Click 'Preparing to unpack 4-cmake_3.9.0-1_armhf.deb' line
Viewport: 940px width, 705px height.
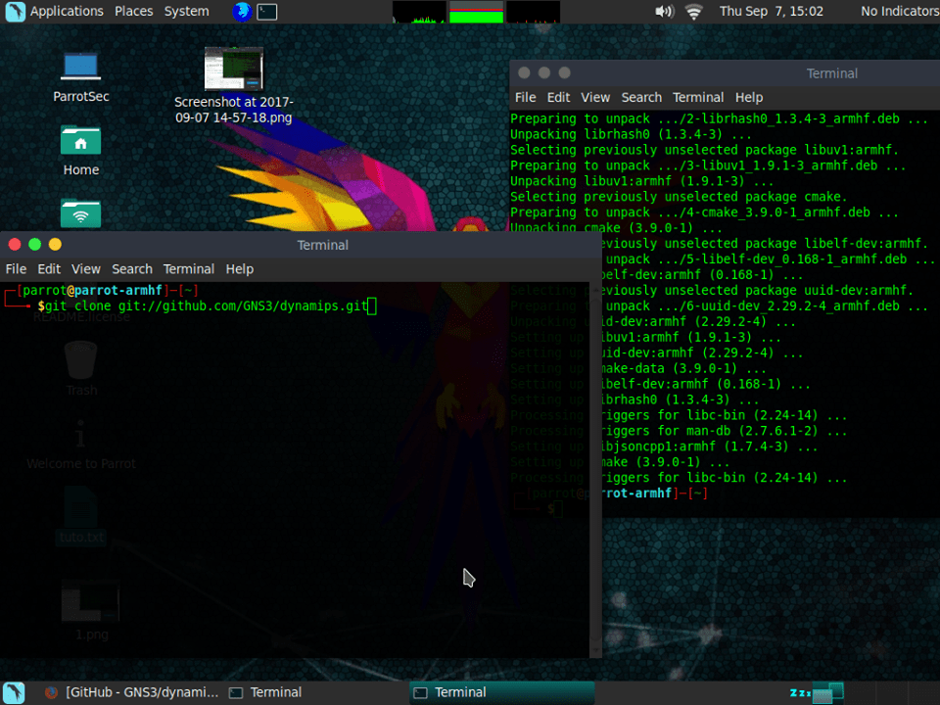click(x=704, y=212)
